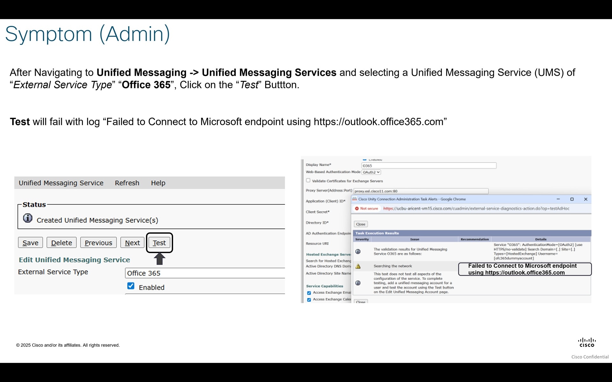Screen dimensions: 612x382
Task: Uncheck the Access Exchange Email capability
Action: click(x=309, y=293)
